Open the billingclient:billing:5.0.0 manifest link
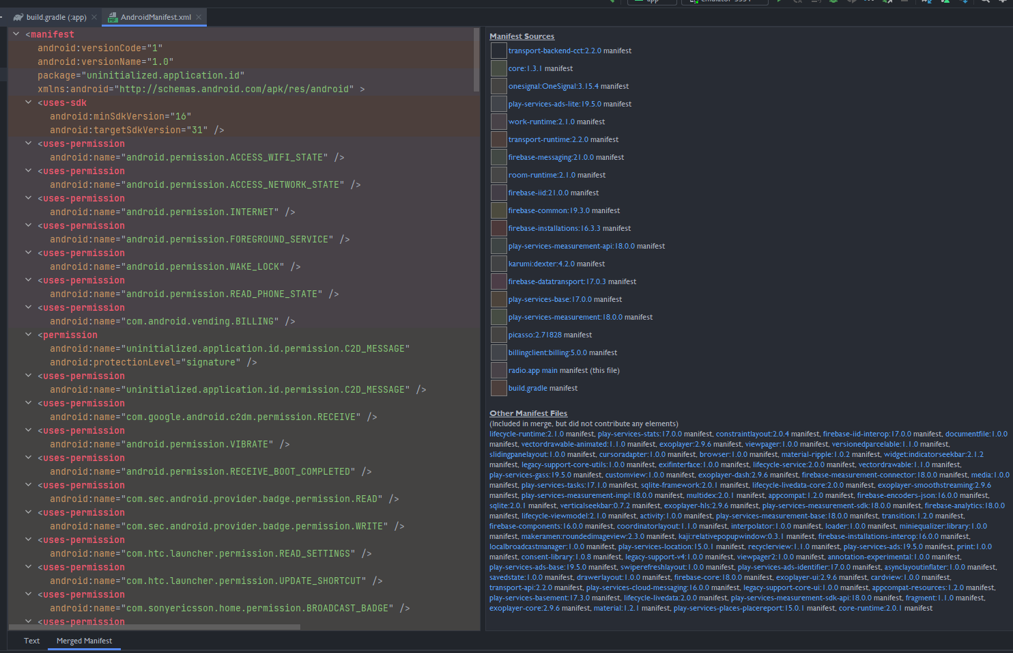The image size is (1013, 653). click(x=547, y=352)
